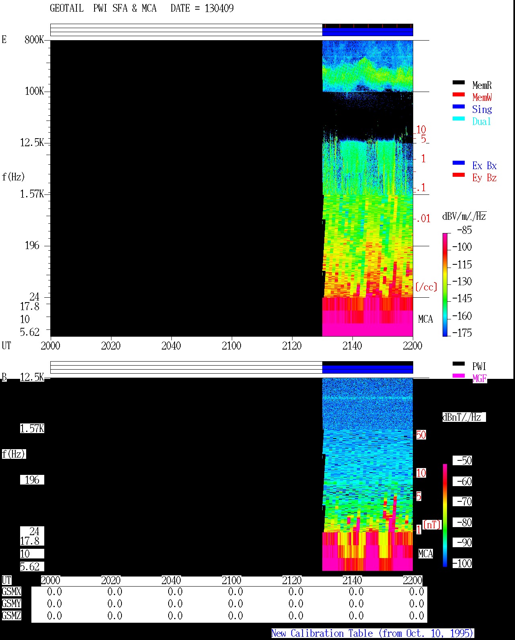This screenshot has width=515, height=640.
Task: Click the 'f(Hz)' axis label on E panel
Action: point(13,177)
